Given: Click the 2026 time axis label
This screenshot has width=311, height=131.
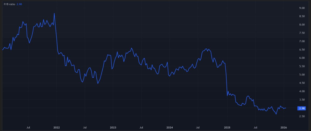Looking at the screenshot, I should 284,127.
